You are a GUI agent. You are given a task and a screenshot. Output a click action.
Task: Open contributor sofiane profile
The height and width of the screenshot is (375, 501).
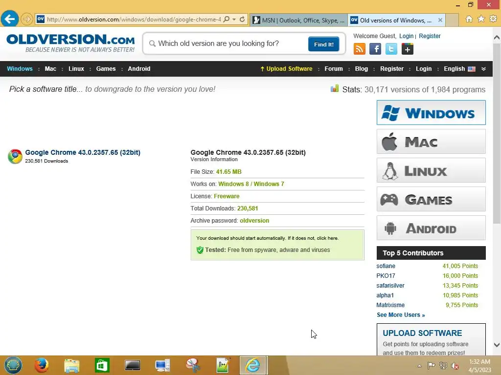[386, 266]
